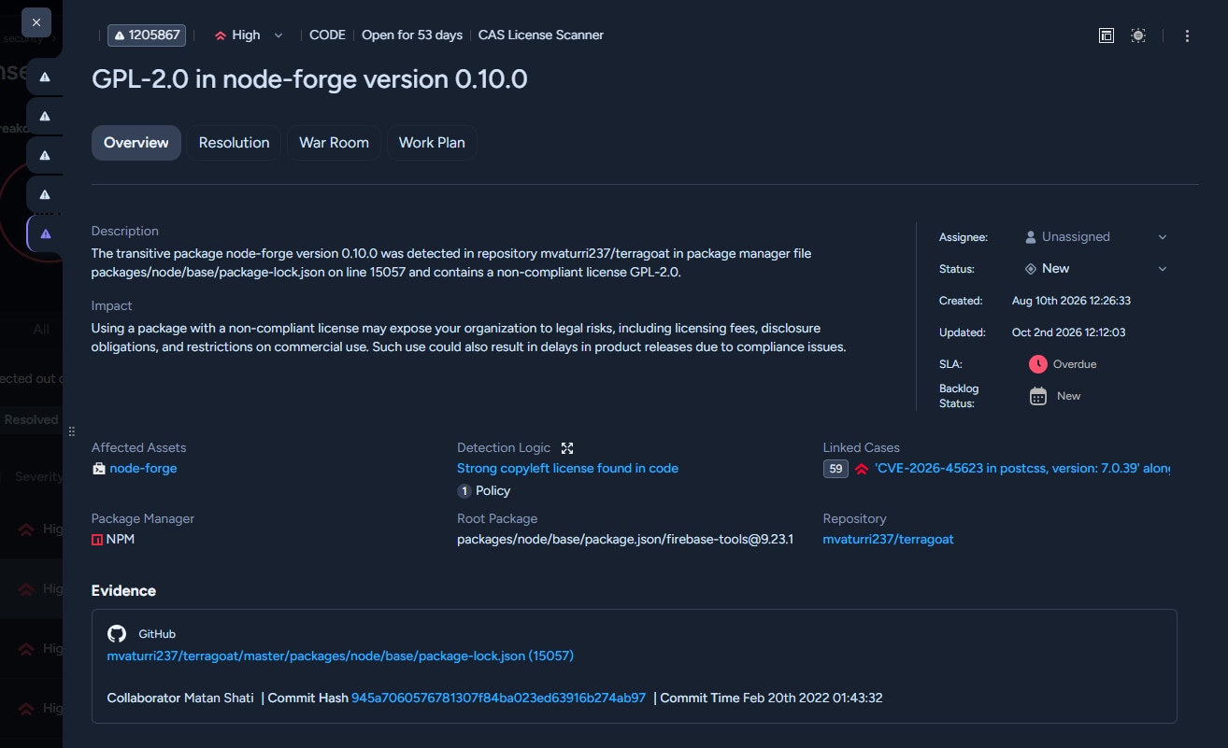Image resolution: width=1228 pixels, height=748 pixels.
Task: Expand the Assignee Unassigned dropdown
Action: 1095,237
